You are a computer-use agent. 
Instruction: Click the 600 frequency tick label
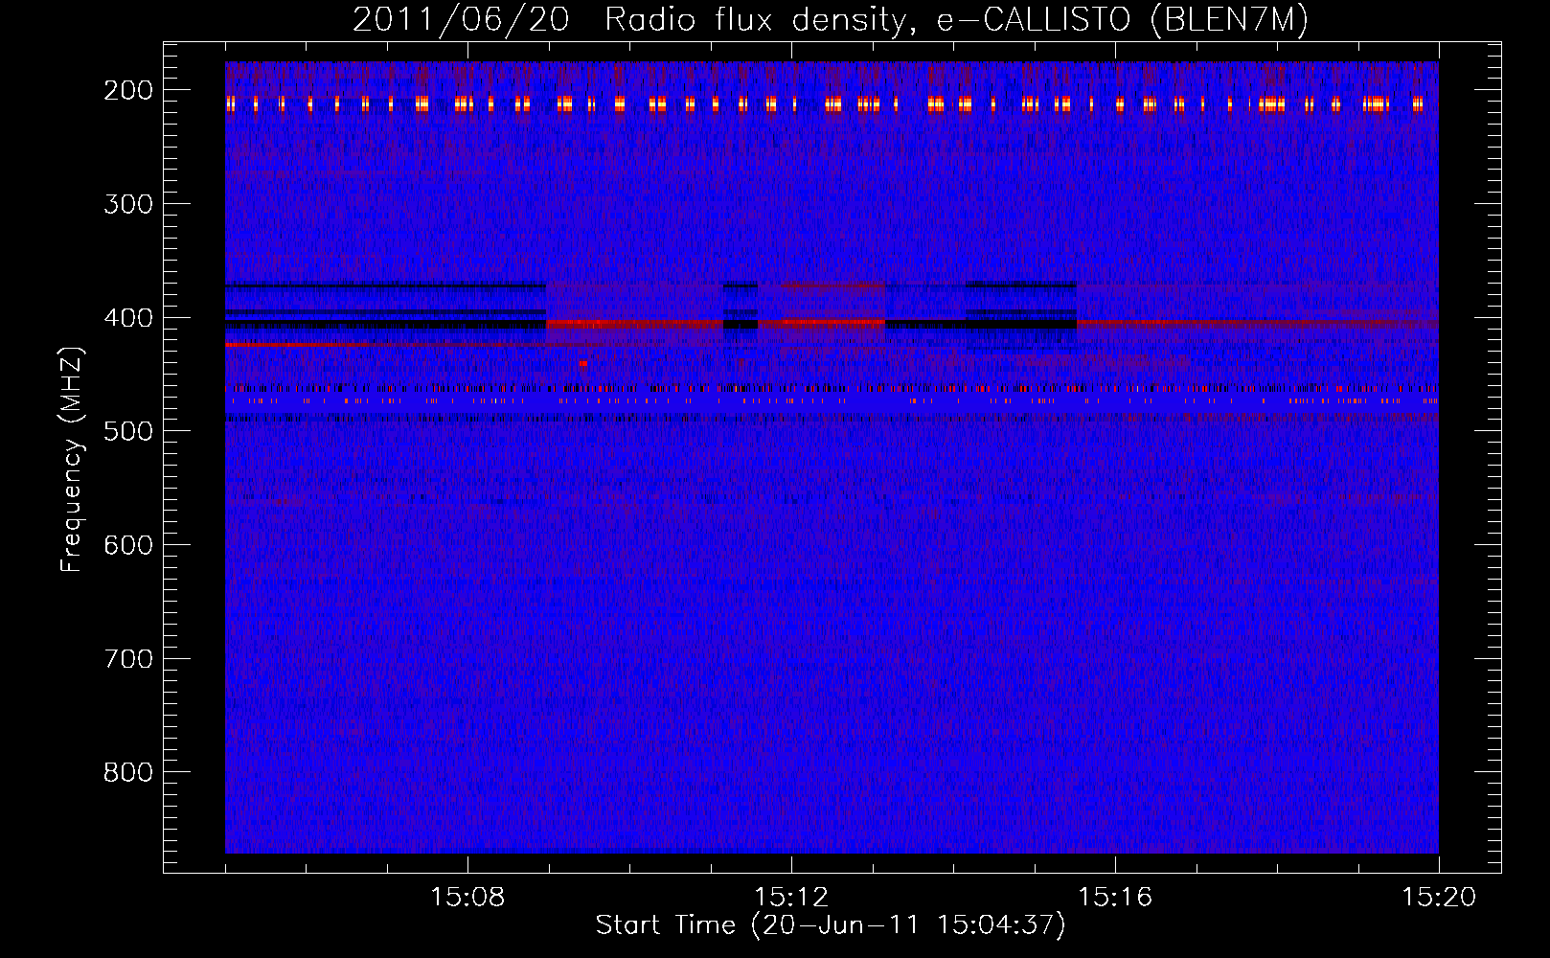[x=127, y=545]
